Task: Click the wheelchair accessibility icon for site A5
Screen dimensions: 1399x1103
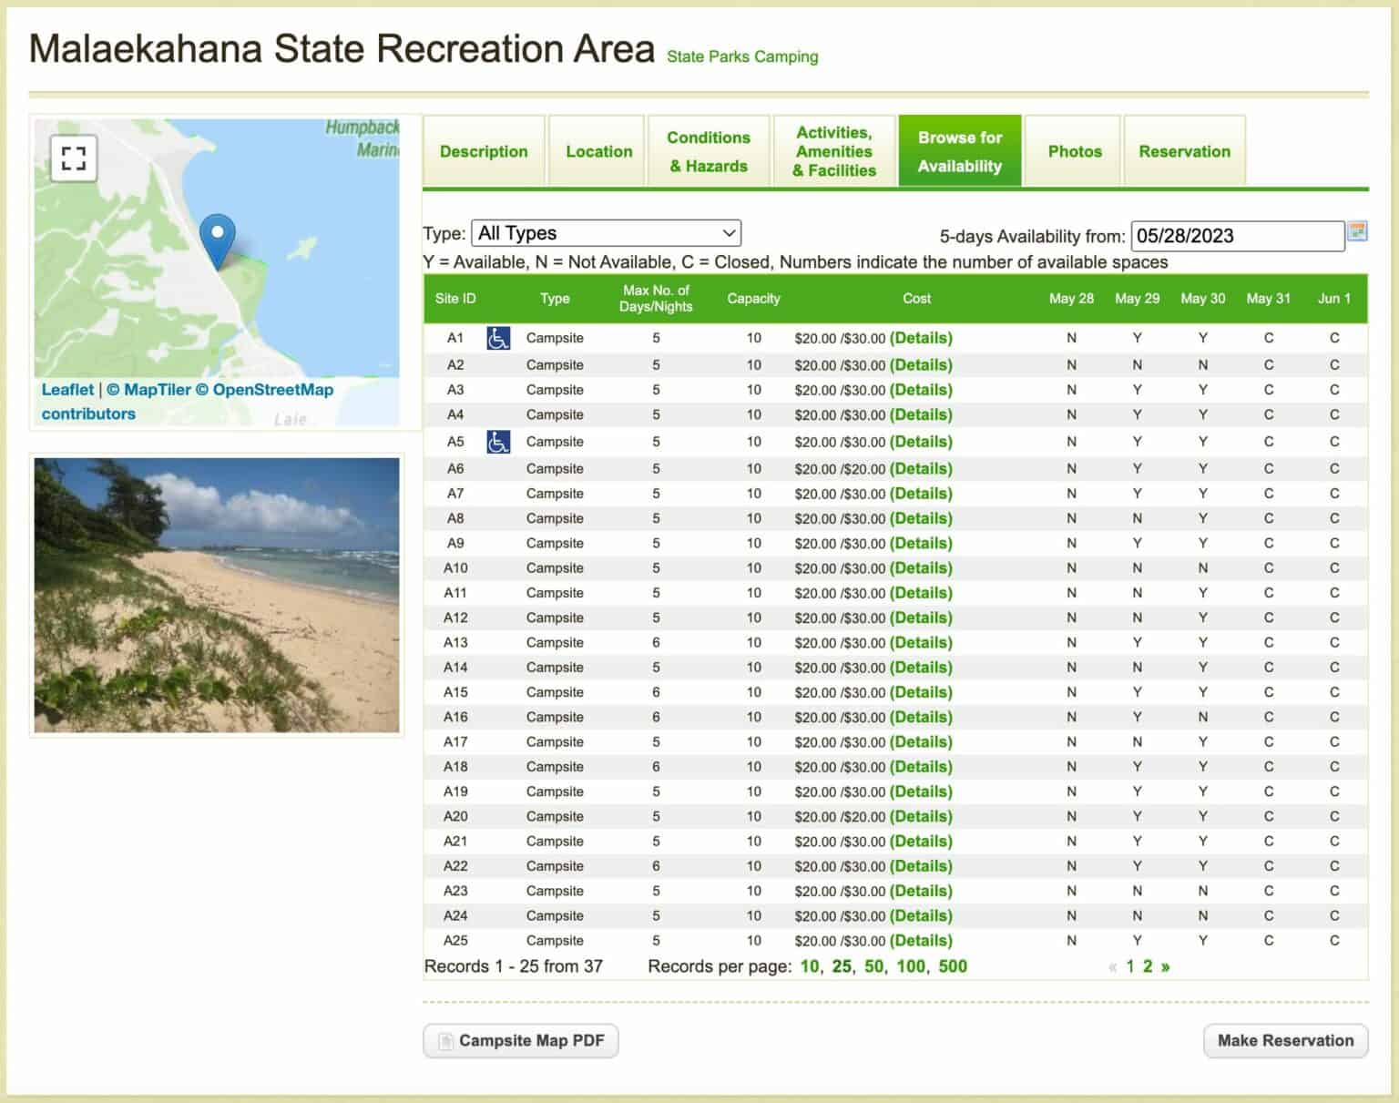Action: pyautogui.click(x=496, y=442)
